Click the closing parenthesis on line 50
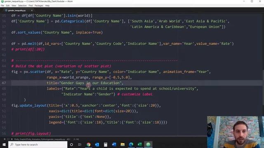264x148 pixels. tap(25, 99)
